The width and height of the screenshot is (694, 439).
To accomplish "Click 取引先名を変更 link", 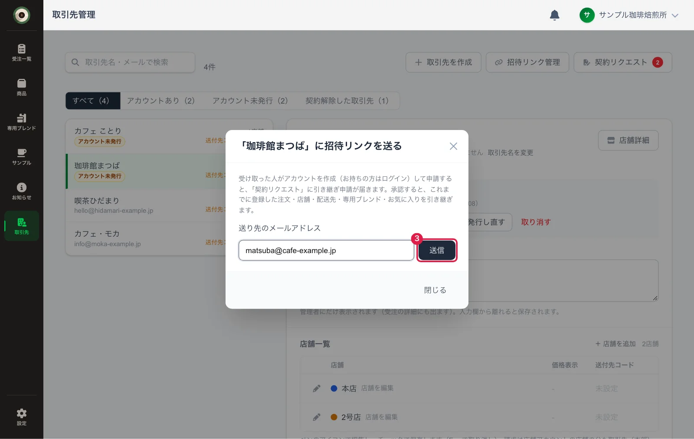I will (511, 153).
